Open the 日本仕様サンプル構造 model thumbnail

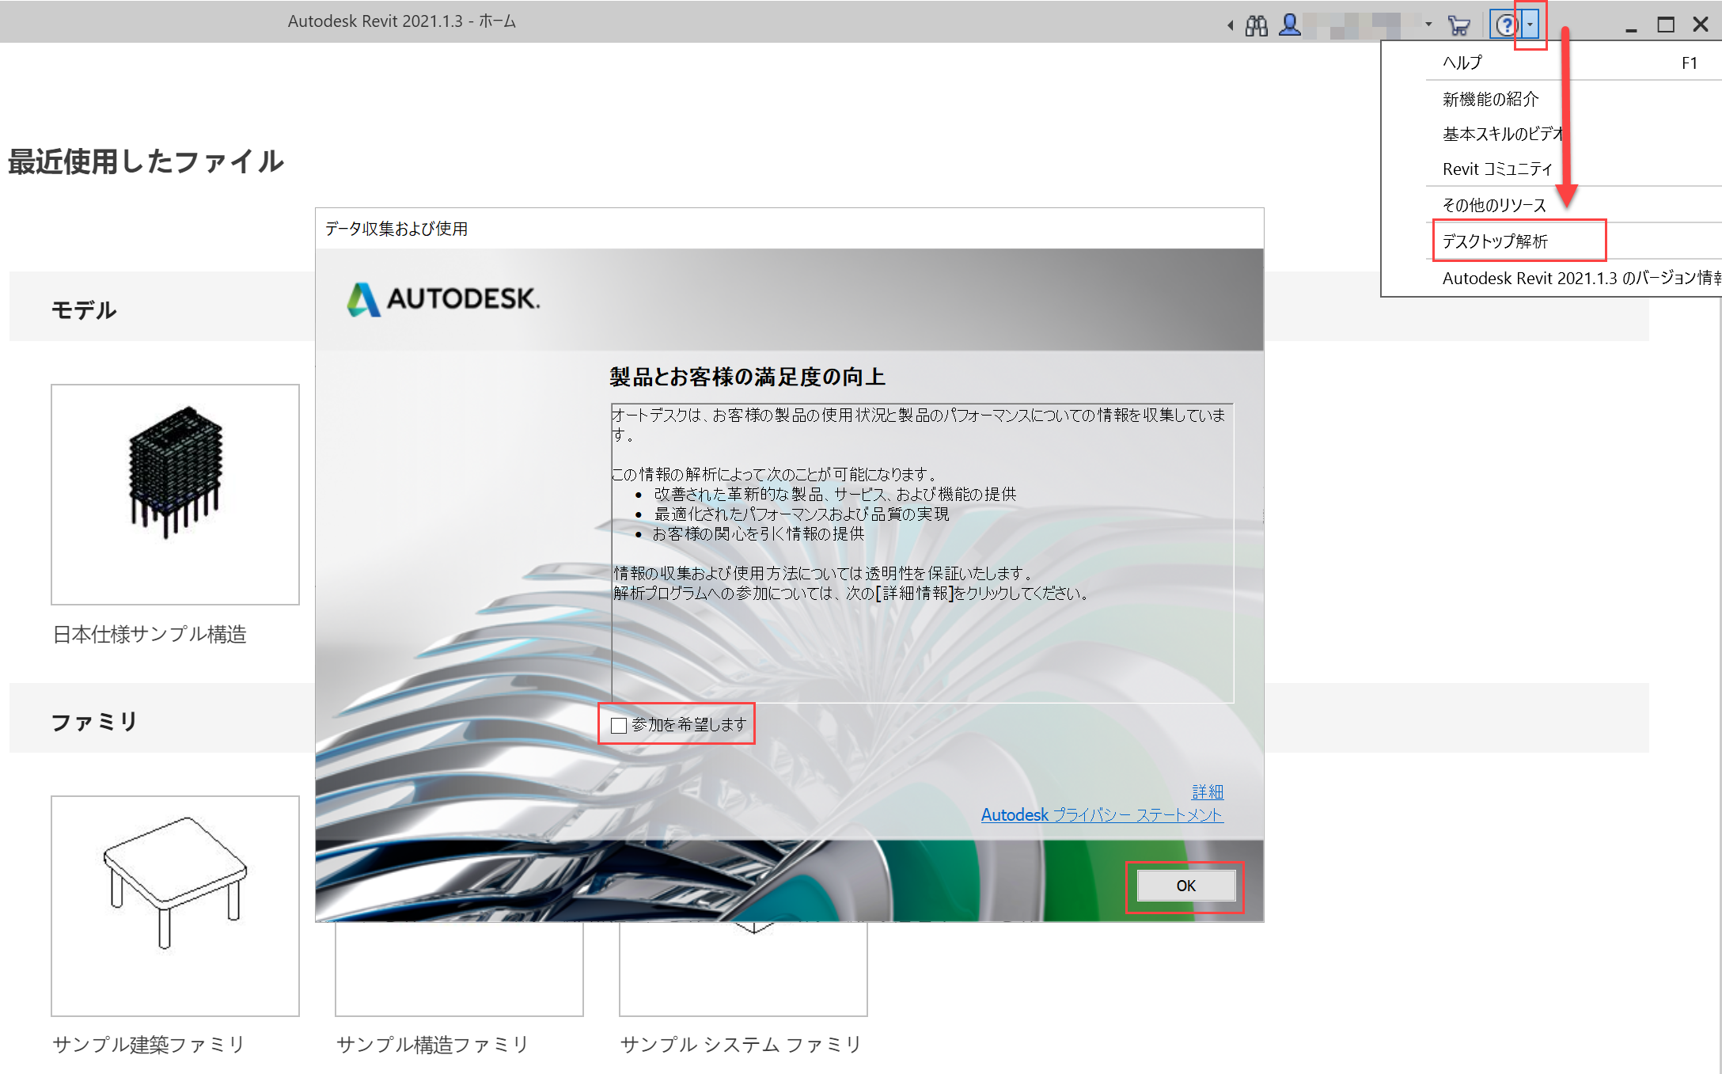click(175, 494)
